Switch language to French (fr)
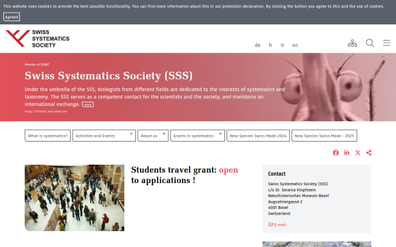 pyautogui.click(x=271, y=45)
